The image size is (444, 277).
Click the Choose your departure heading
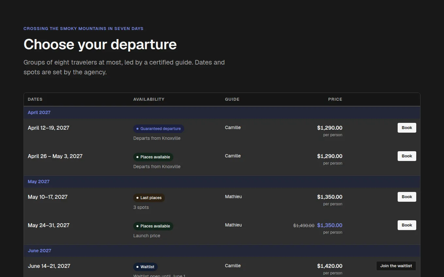pos(100,44)
